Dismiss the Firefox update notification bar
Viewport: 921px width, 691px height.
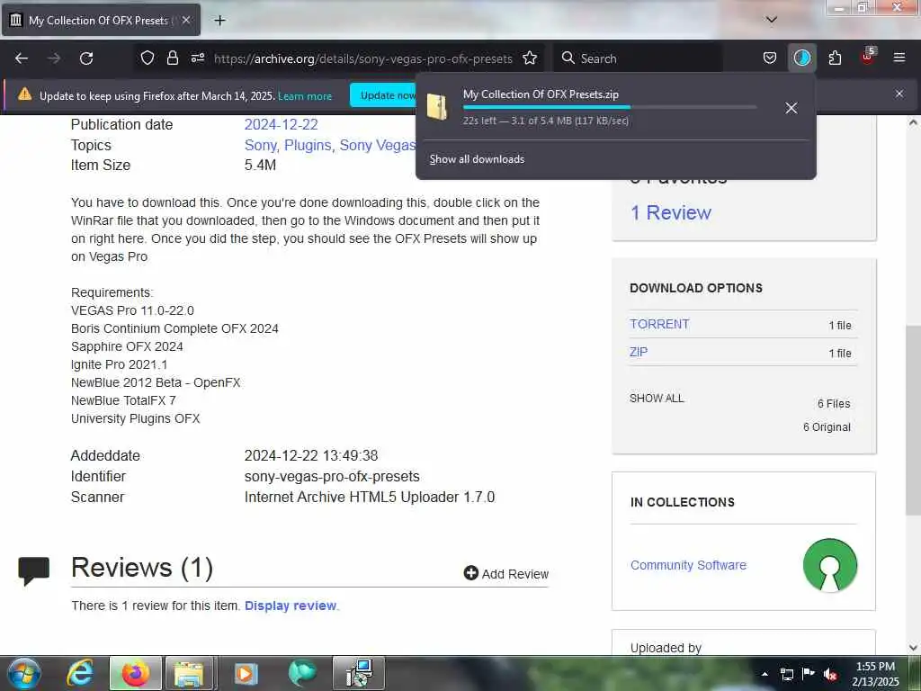pos(899,94)
